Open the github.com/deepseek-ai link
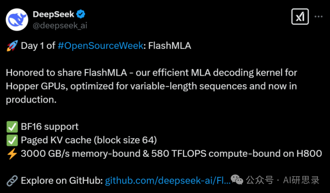The width and height of the screenshot is (330, 193). pos(168,180)
